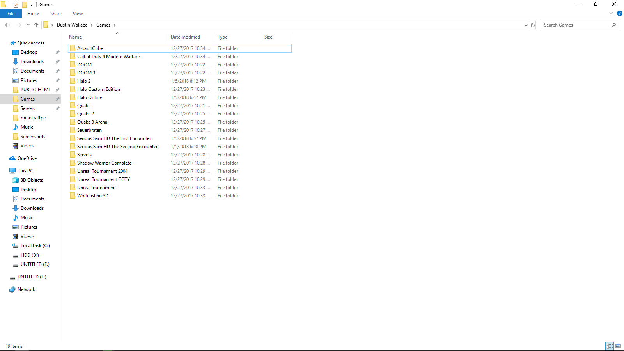This screenshot has width=624, height=351.
Task: Open the HDD (D:) drive
Action: pyautogui.click(x=30, y=255)
